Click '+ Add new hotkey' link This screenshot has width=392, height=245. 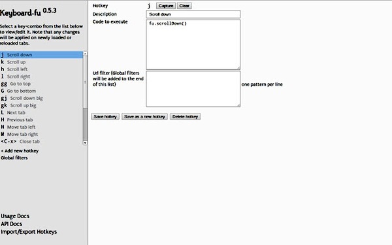20,151
